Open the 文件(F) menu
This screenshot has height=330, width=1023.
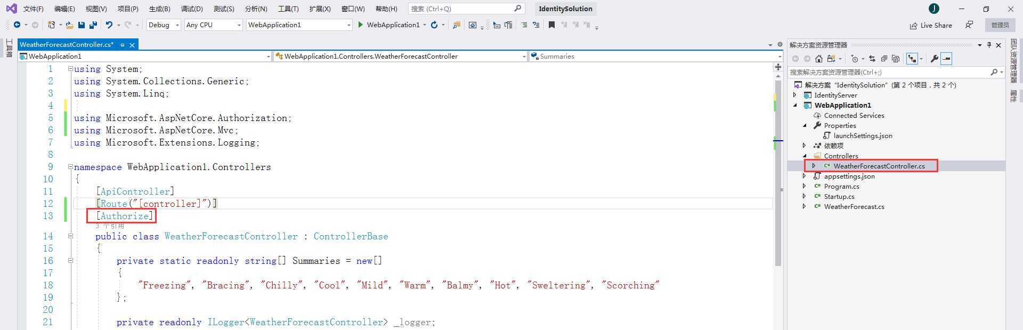34,9
